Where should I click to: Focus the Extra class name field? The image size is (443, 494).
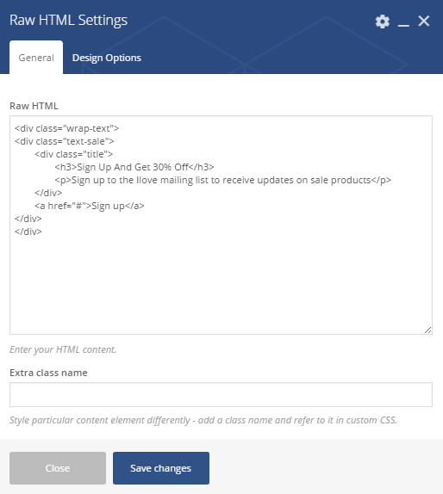[221, 394]
